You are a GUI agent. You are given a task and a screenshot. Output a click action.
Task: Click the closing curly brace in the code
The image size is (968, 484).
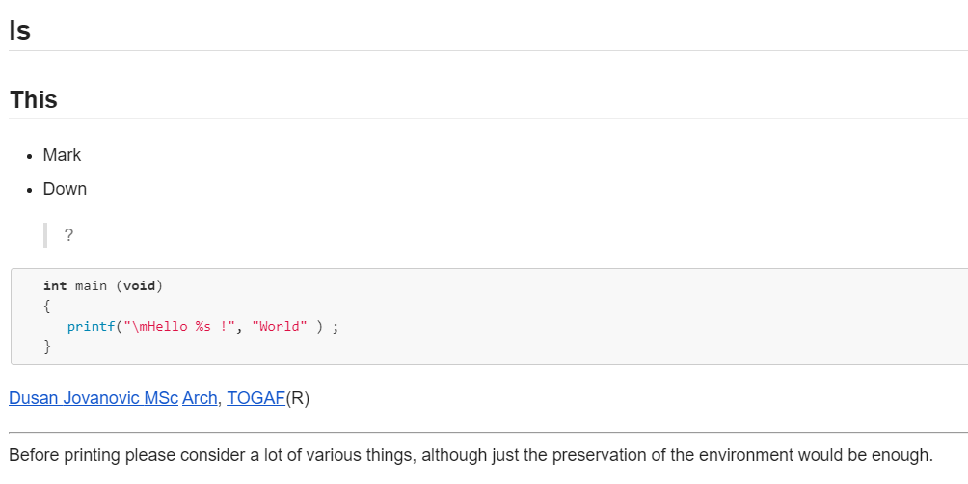pyautogui.click(x=46, y=347)
